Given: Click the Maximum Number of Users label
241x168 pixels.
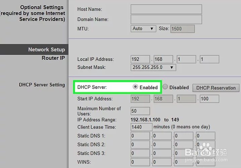Looking at the screenshot, I should (x=99, y=111).
